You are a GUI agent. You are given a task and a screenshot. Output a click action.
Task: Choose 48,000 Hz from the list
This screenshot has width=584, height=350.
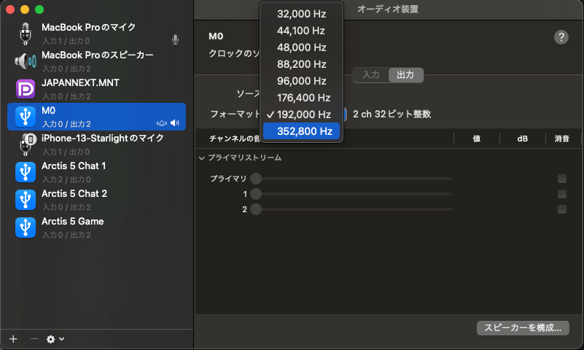[x=301, y=47]
